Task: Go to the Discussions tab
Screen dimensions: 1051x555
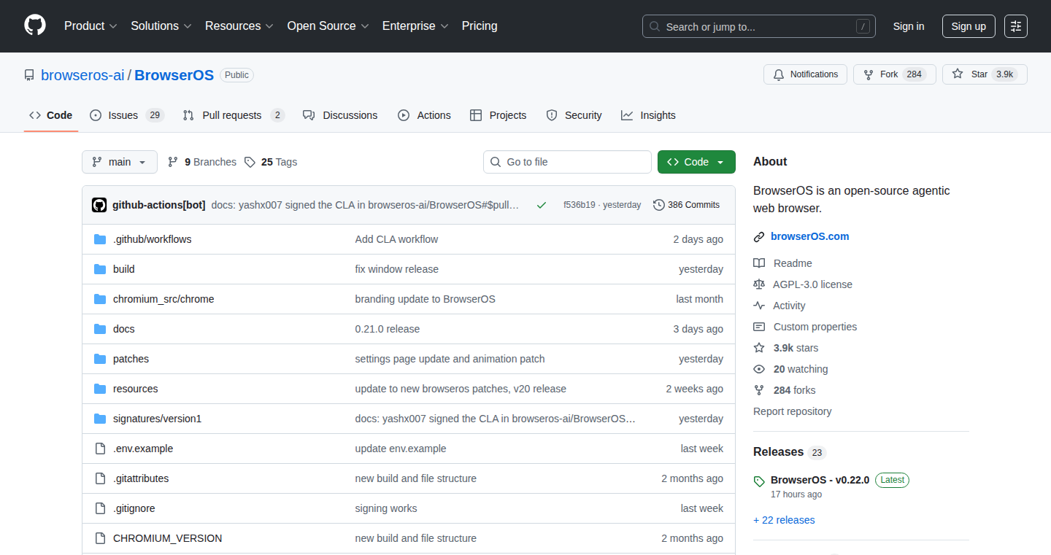Action: pos(340,115)
